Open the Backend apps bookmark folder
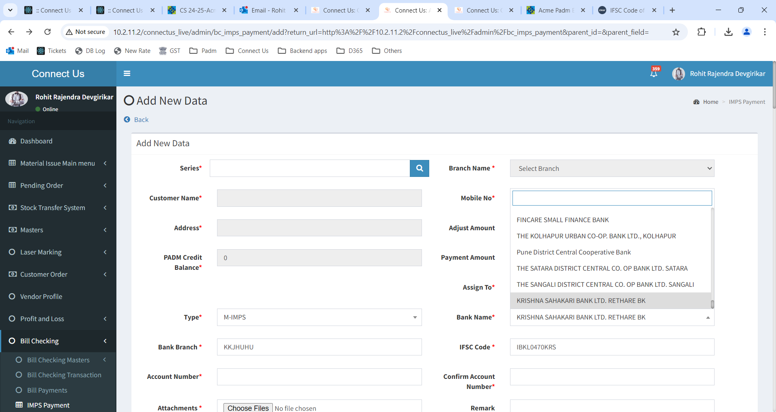This screenshot has width=776, height=412. click(302, 50)
